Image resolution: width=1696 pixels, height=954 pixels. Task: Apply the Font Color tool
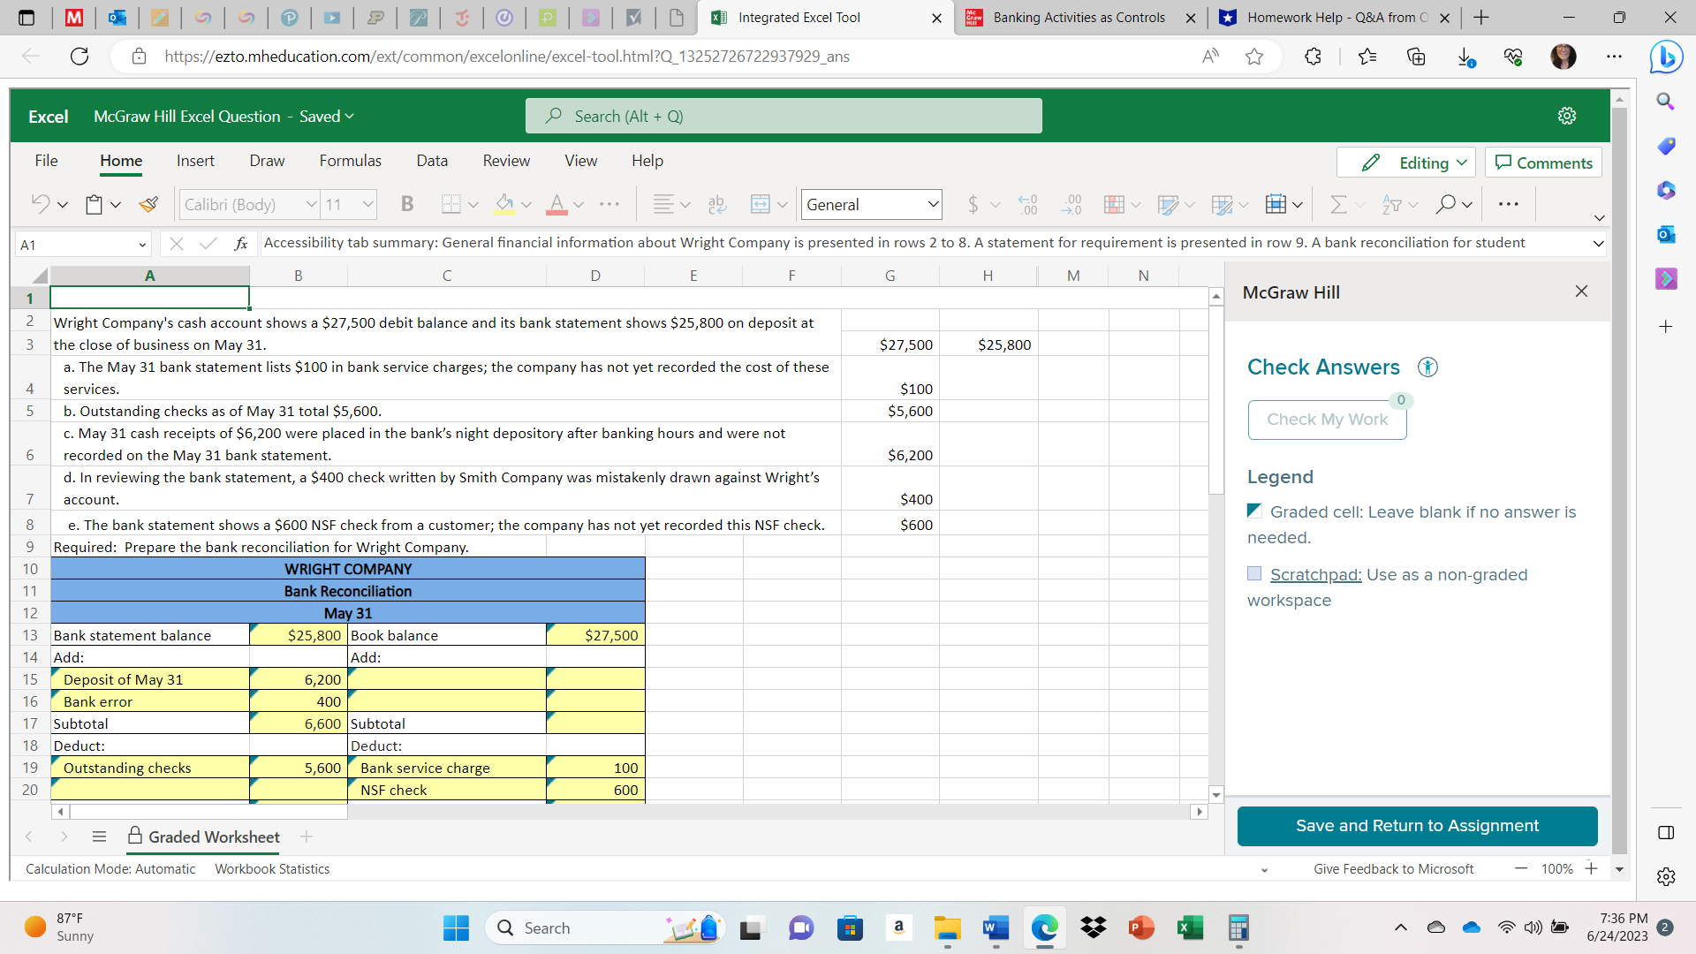click(x=556, y=204)
